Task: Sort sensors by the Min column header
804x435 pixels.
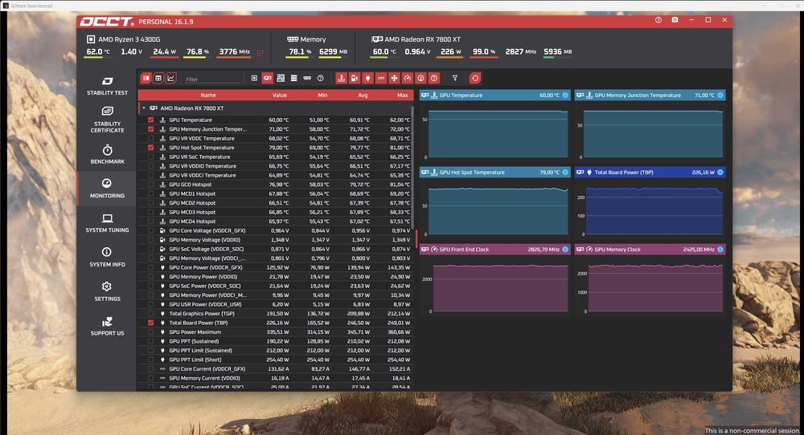Action: (322, 96)
